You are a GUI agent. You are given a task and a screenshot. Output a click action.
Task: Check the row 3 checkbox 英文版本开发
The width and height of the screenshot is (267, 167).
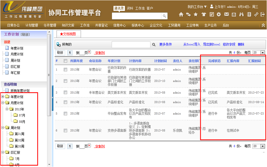click(65, 93)
